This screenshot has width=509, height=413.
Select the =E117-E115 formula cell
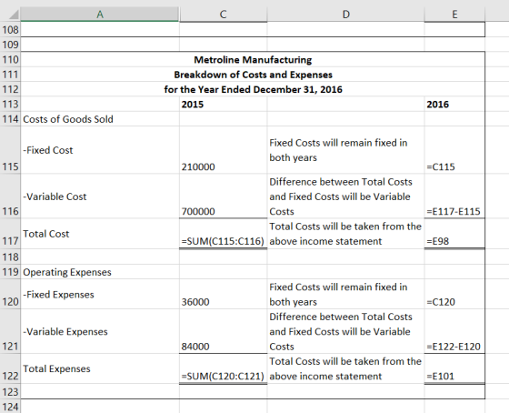tap(454, 196)
